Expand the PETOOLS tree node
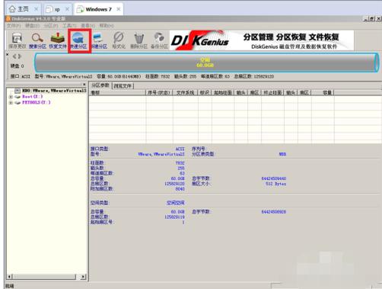Image resolution: width=382 pixels, height=289 pixels. tap(11, 103)
